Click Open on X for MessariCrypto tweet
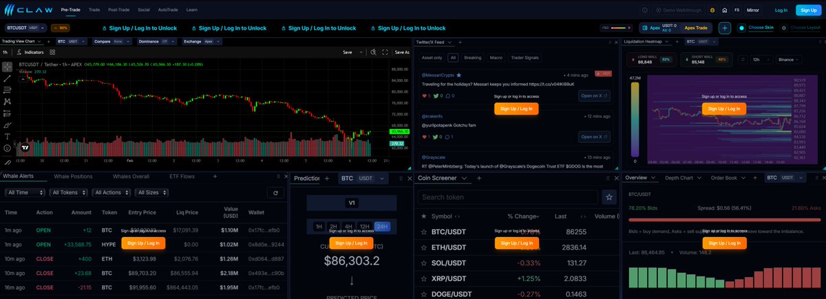Image resolution: width=826 pixels, height=299 pixels. click(x=595, y=96)
